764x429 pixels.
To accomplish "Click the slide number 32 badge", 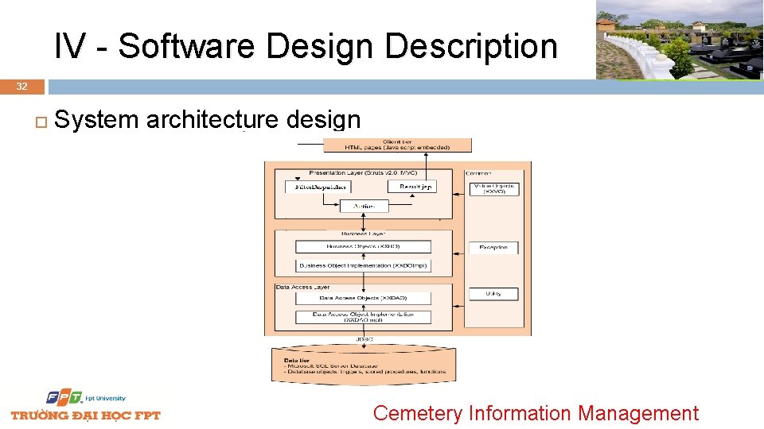I will pos(22,87).
